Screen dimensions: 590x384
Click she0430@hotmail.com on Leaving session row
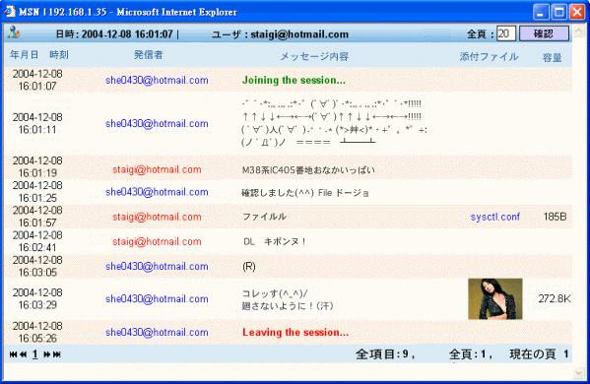[157, 332]
